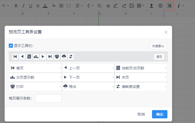
Task: Select column G header
Action: tap(100, 14)
